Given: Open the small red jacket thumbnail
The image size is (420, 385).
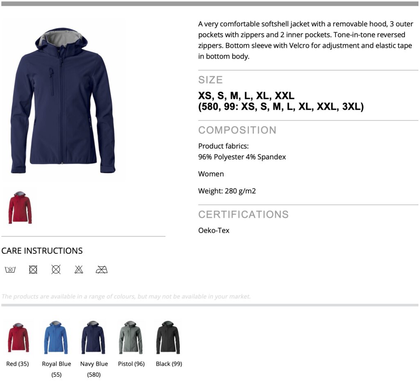Looking at the screenshot, I should 20,207.
